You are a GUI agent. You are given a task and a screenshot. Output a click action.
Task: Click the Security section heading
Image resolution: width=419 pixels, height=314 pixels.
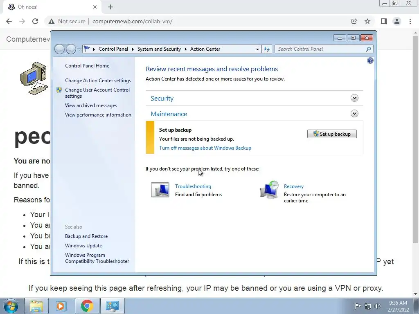tap(162, 98)
